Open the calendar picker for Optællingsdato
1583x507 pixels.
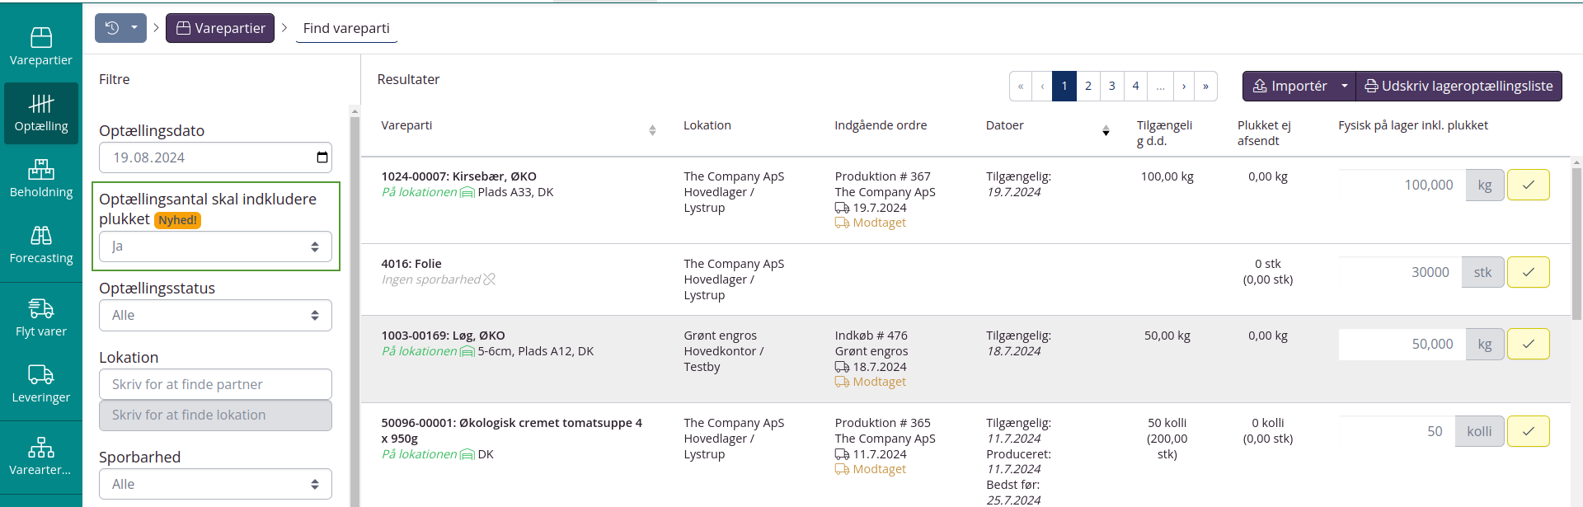322,157
